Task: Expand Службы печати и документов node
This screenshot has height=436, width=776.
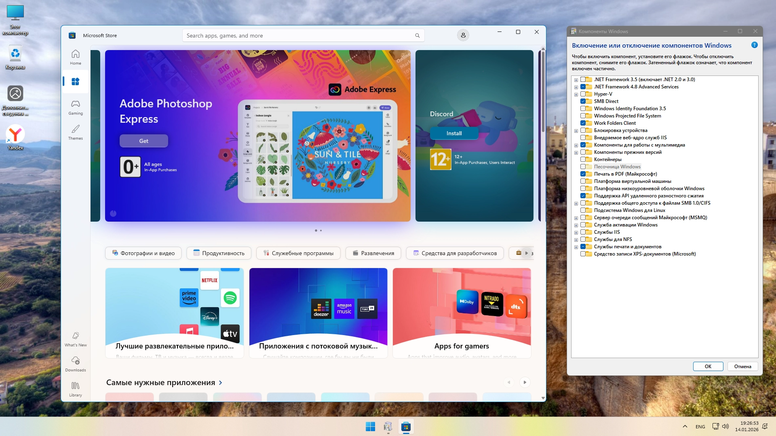Action: pos(576,247)
